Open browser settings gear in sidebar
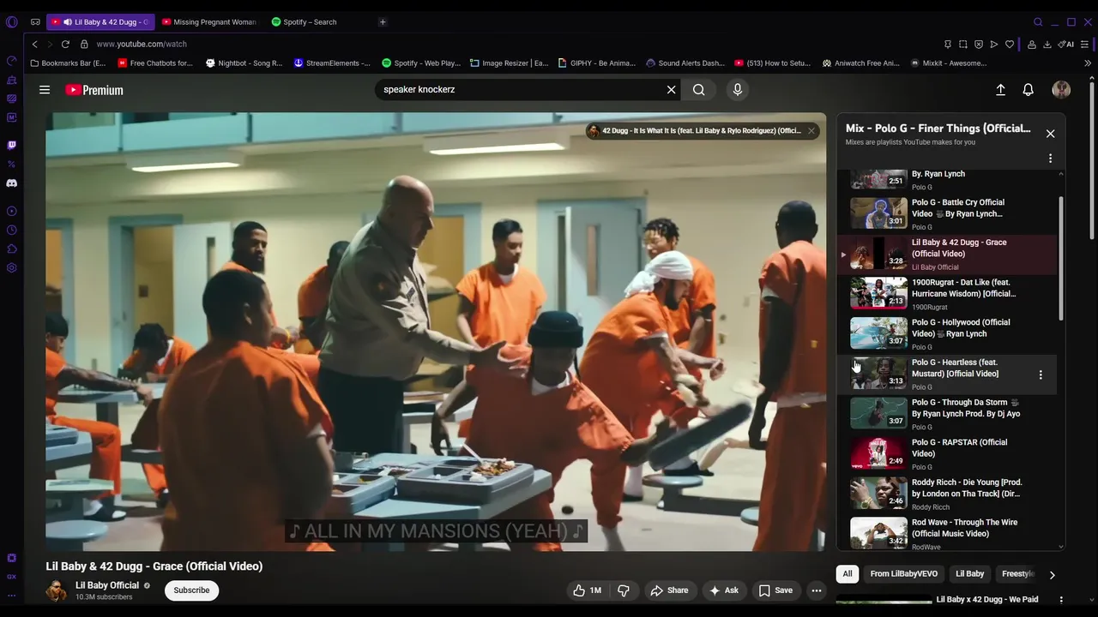 click(x=11, y=268)
